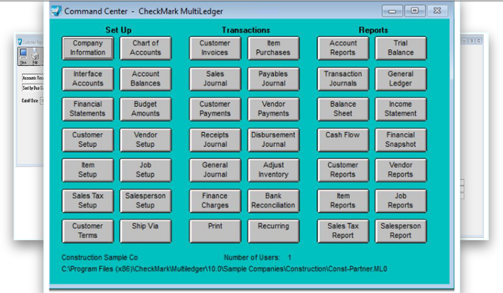This screenshot has width=503, height=293.
Task: Click the Print icon in Customer Reports window
Action: pos(35,56)
